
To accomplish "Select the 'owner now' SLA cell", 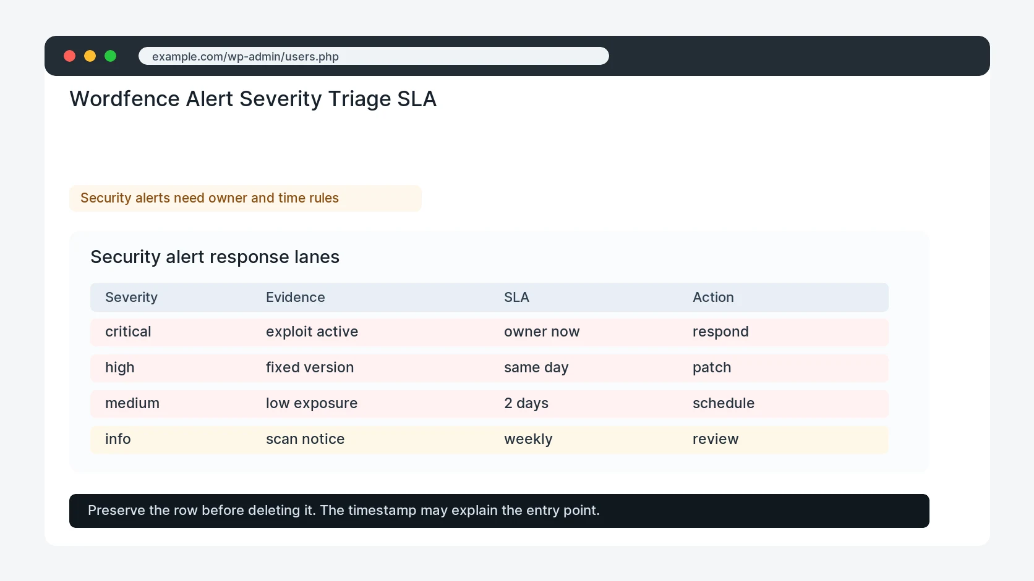I will tap(542, 332).
